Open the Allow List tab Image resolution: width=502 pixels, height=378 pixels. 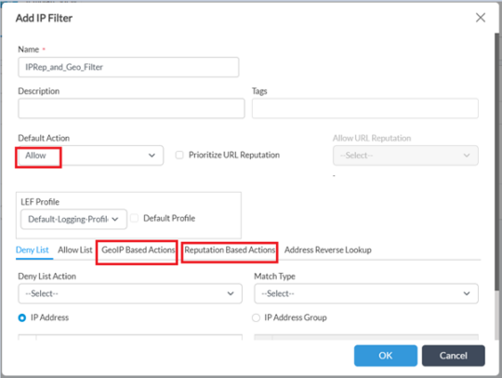tap(75, 250)
